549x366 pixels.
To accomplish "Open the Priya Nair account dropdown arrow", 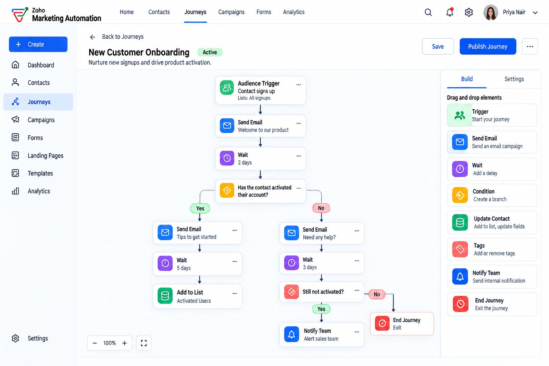I will point(535,13).
